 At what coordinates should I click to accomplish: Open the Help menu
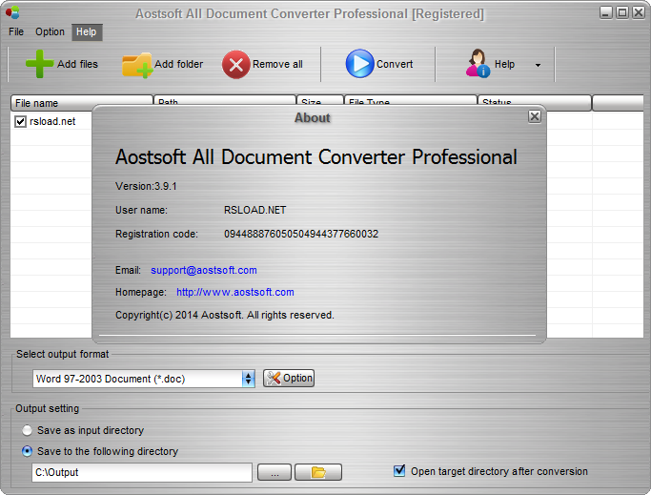pos(87,32)
